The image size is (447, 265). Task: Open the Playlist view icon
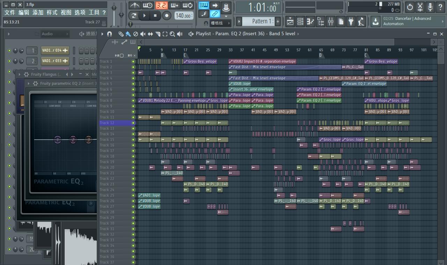[290, 22]
